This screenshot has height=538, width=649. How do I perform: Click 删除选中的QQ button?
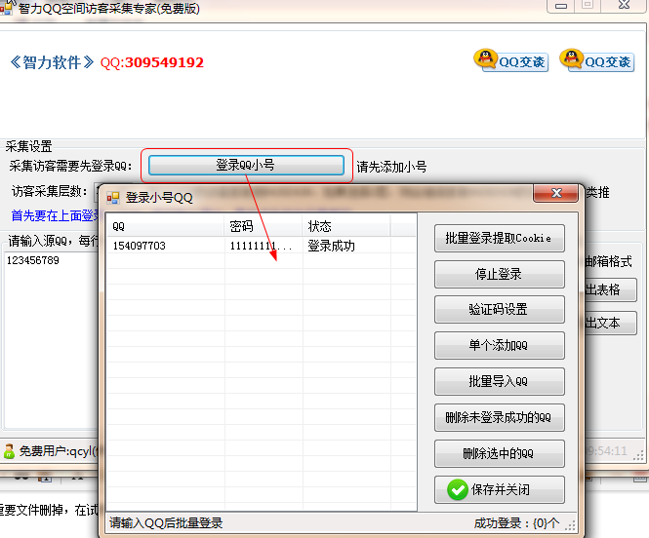pyautogui.click(x=499, y=454)
